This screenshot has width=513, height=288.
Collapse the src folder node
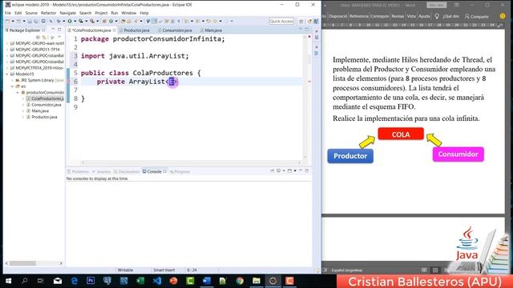coord(13,86)
